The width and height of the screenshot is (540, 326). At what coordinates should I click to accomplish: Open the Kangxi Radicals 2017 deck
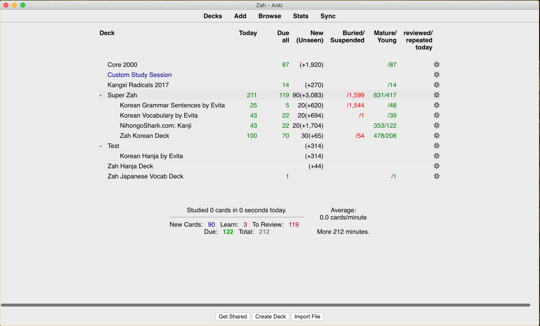click(x=138, y=85)
